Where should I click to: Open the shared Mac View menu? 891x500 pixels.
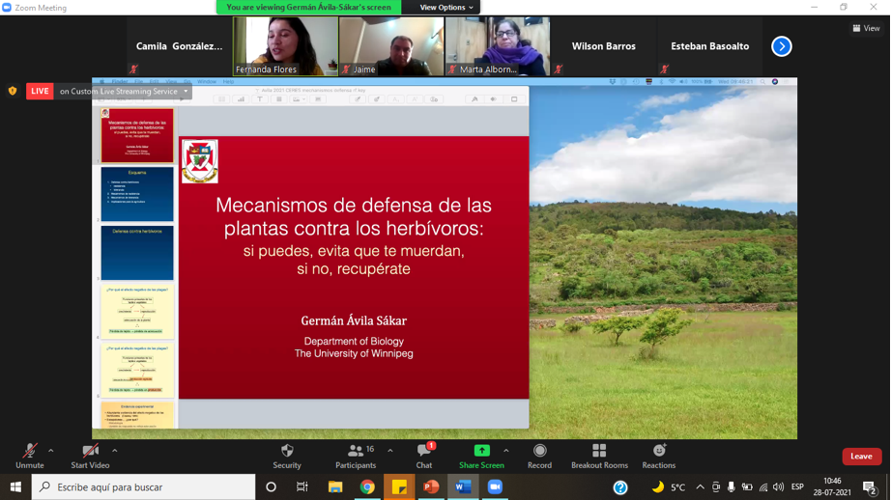[x=171, y=82]
